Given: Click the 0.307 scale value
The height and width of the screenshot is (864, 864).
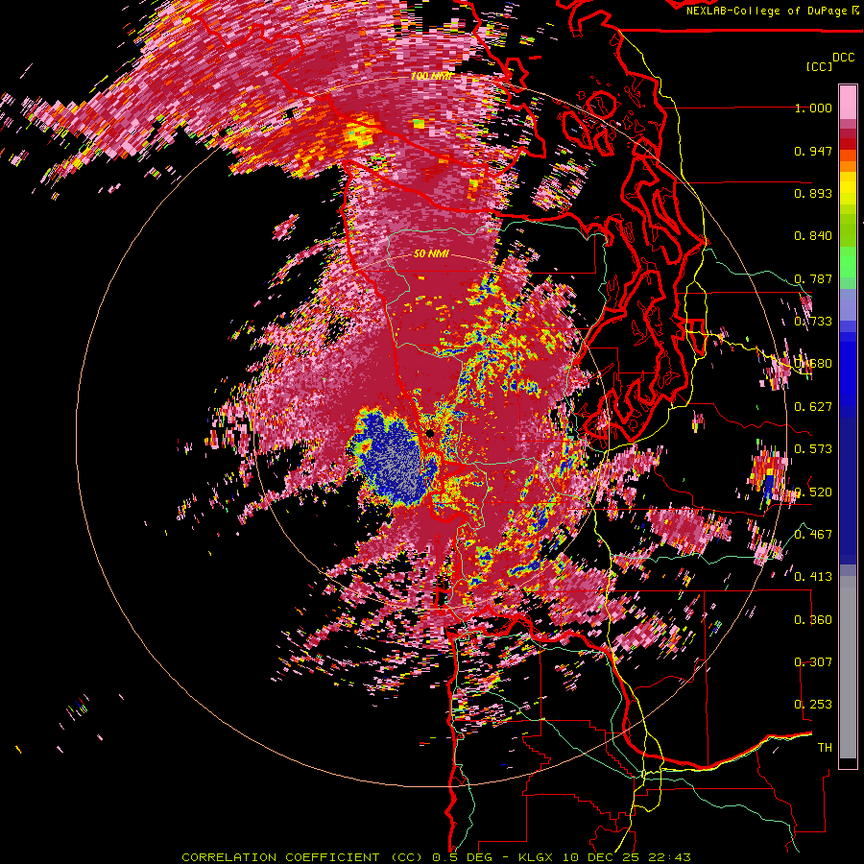Looking at the screenshot, I should tap(813, 662).
